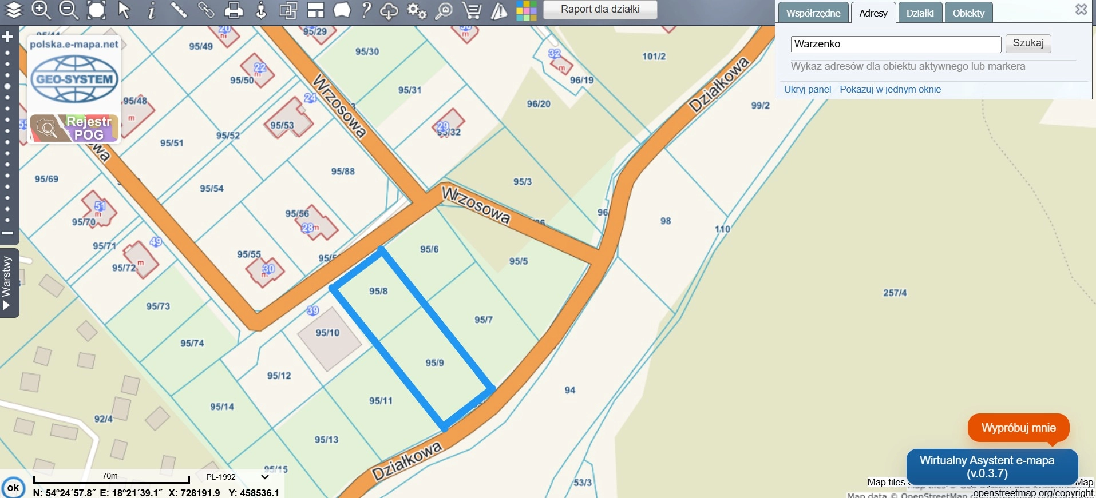Click the Ukryj panel link

807,89
